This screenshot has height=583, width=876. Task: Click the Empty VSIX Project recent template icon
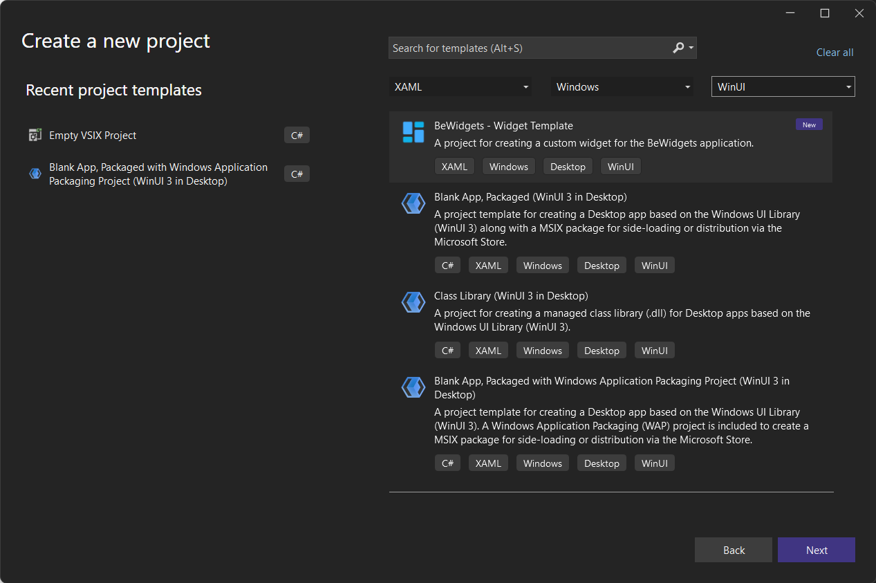pyautogui.click(x=35, y=135)
